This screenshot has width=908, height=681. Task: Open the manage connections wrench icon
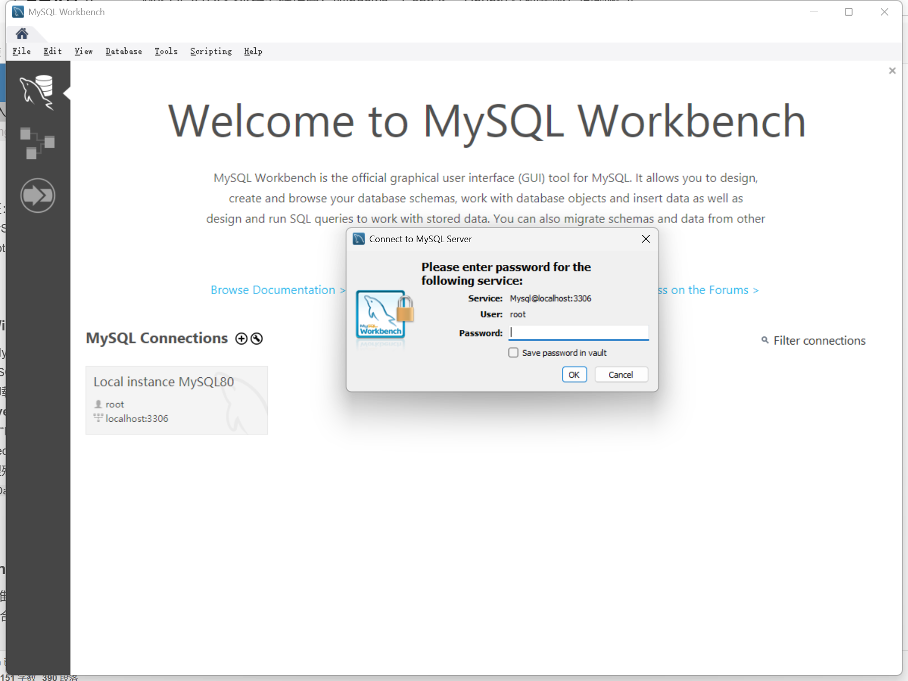[x=257, y=339]
